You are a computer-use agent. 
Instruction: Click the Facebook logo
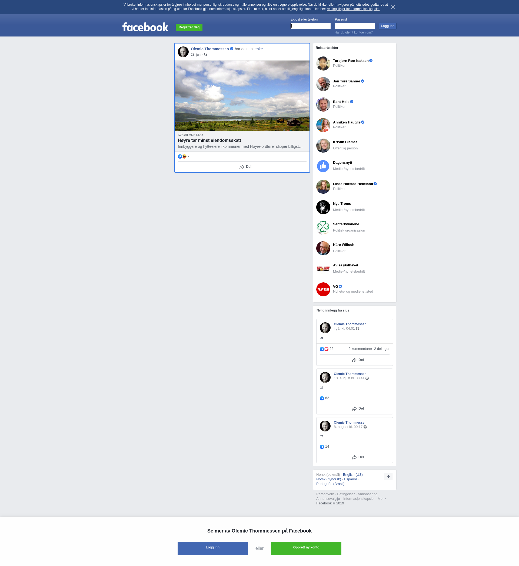point(145,27)
